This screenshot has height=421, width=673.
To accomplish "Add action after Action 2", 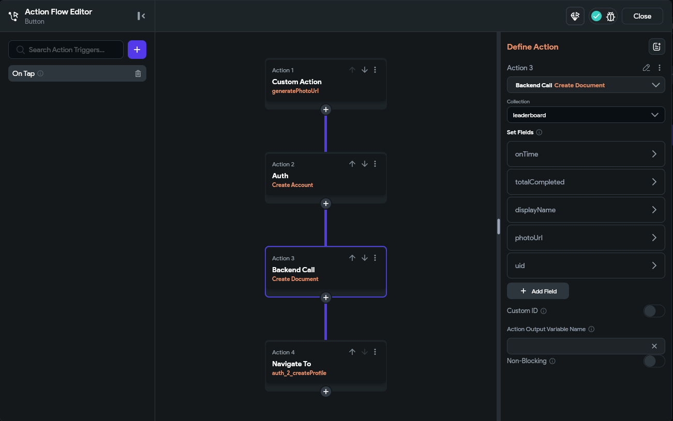I will [x=325, y=204].
